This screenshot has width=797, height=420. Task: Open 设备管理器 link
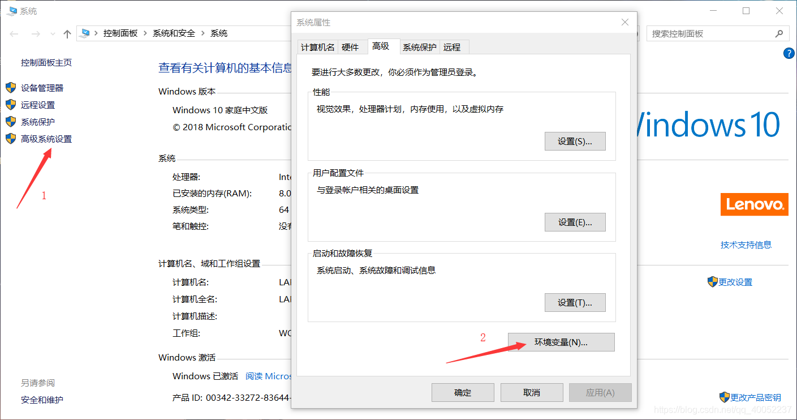coord(42,88)
